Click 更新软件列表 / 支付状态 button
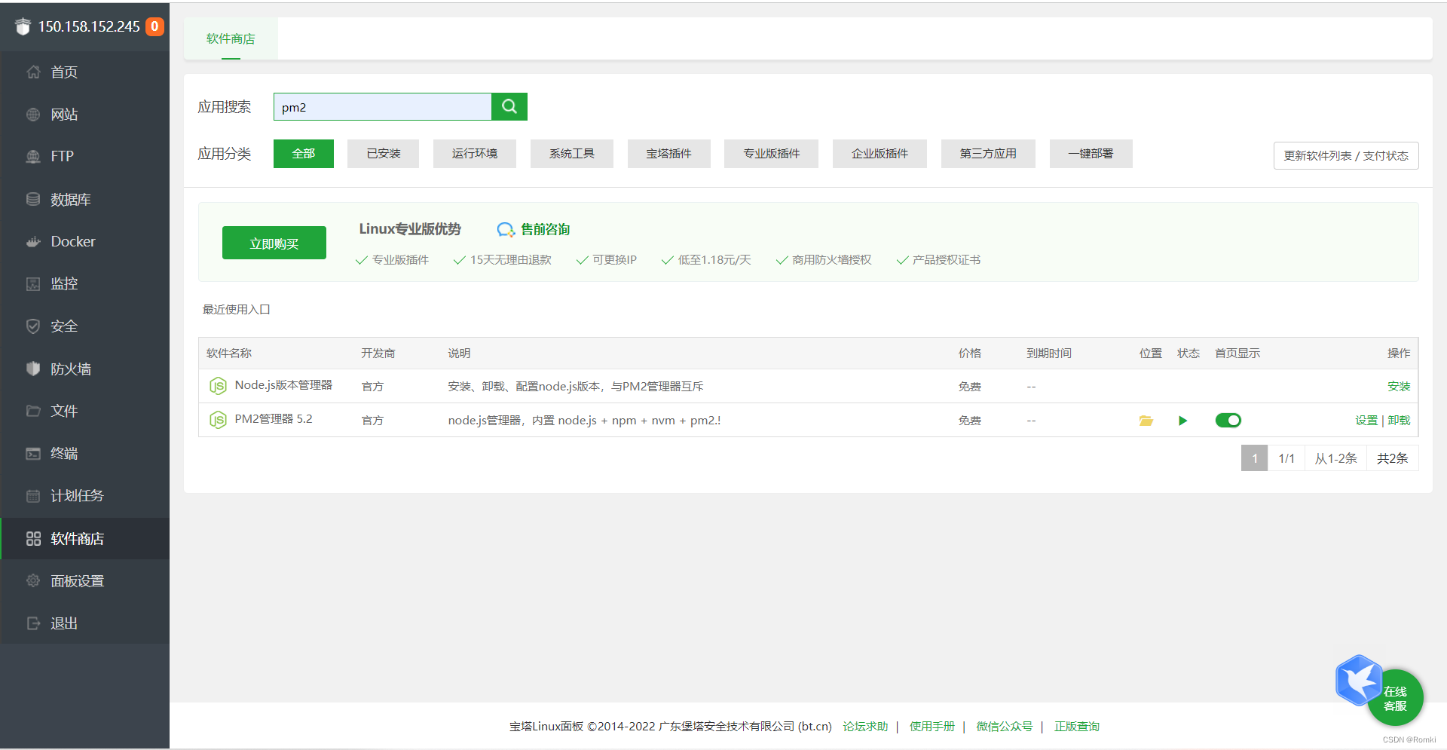Screen dimensions: 1447x750 pyautogui.click(x=1346, y=155)
